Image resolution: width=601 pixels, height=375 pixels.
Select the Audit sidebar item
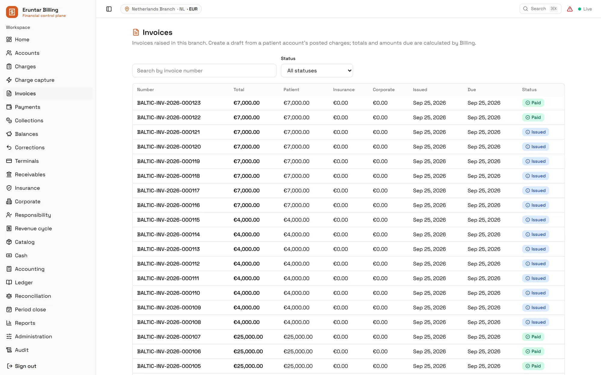(48, 350)
